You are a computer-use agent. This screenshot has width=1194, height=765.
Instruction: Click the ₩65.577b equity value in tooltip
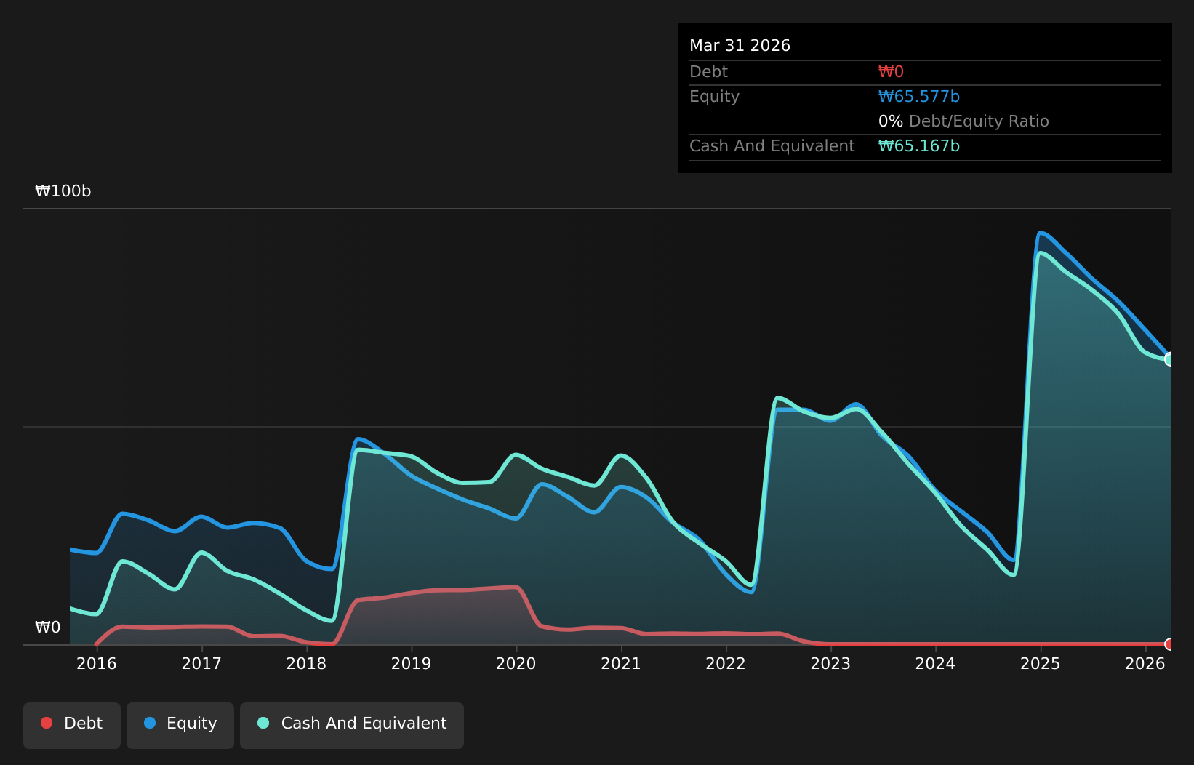coord(919,97)
